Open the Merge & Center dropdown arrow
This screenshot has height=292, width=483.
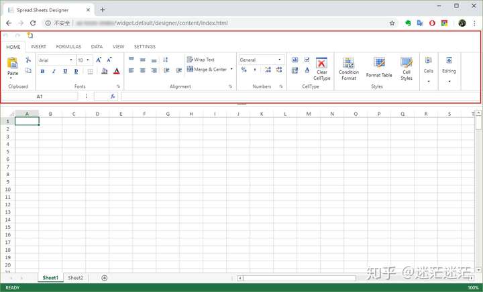click(231, 69)
